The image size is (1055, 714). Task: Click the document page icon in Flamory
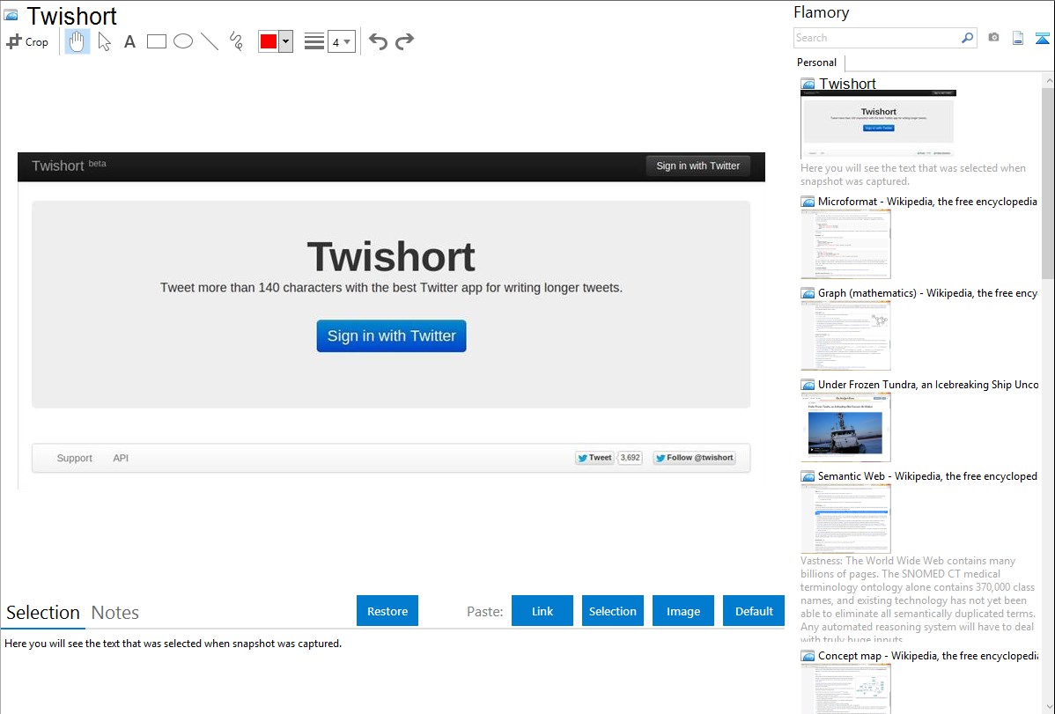[1018, 38]
